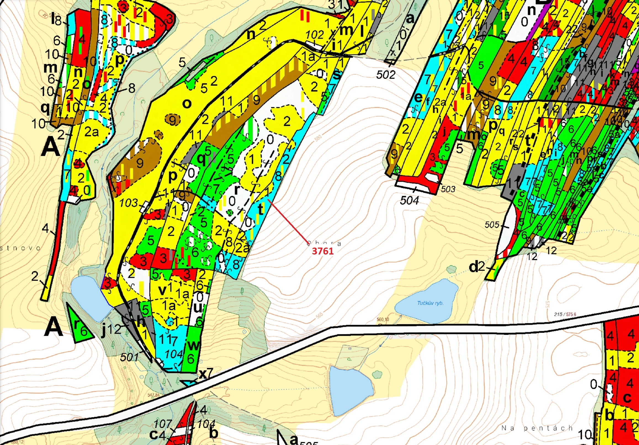639x445 pixels.
Task: Click the bold letter w on green parcel
Action: [194, 345]
